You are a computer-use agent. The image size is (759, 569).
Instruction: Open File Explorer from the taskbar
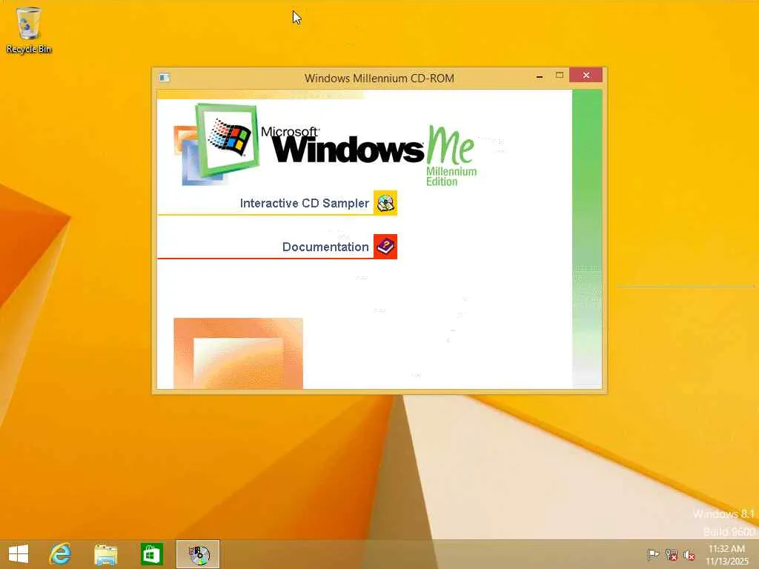pyautogui.click(x=105, y=554)
